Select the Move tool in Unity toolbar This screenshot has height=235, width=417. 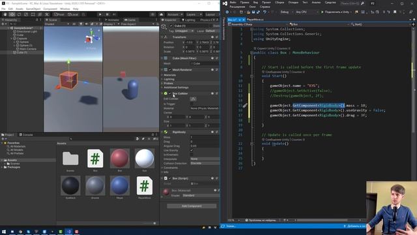coord(12,14)
